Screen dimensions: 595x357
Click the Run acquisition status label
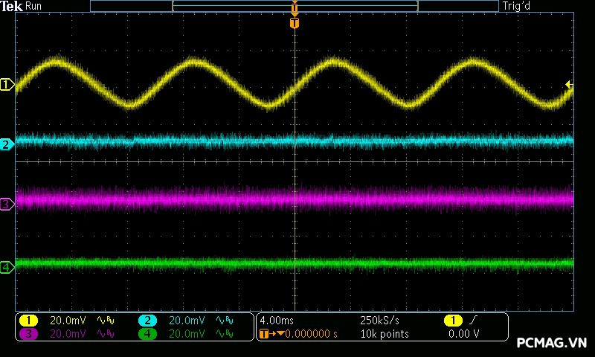click(34, 6)
